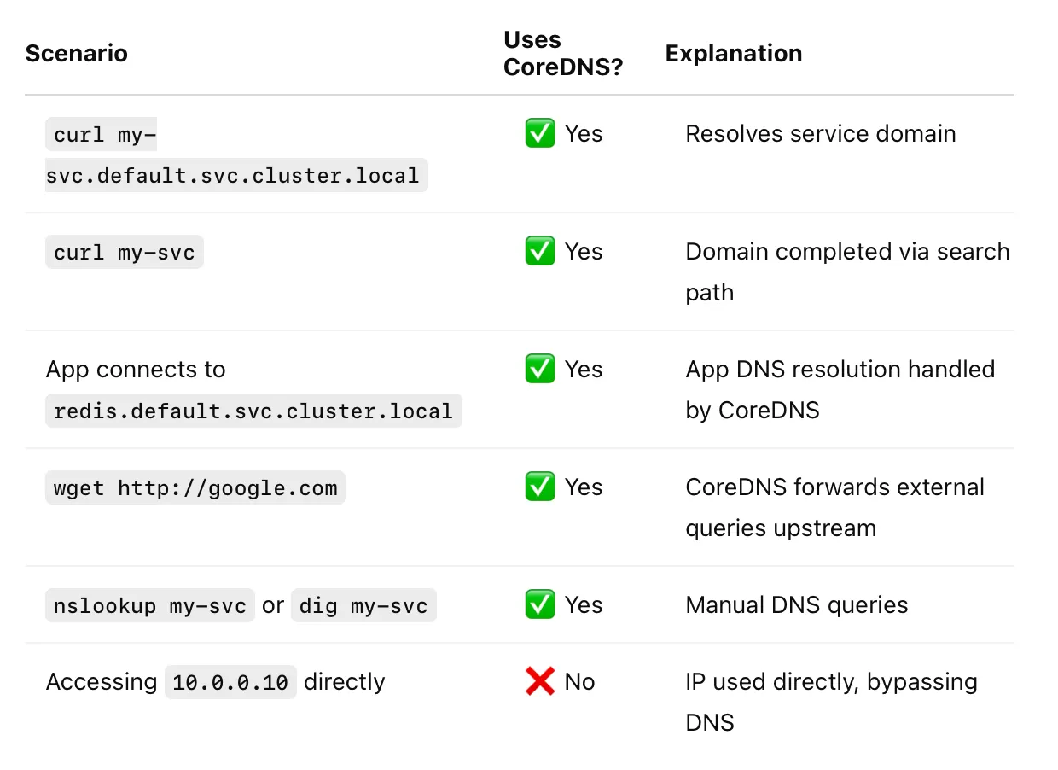The width and height of the screenshot is (1058, 770).
Task: Click the curl my-svc code snippet
Action: click(125, 253)
